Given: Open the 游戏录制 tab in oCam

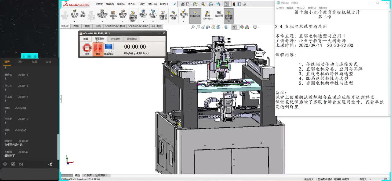Looking at the screenshot, I should 115,39.
